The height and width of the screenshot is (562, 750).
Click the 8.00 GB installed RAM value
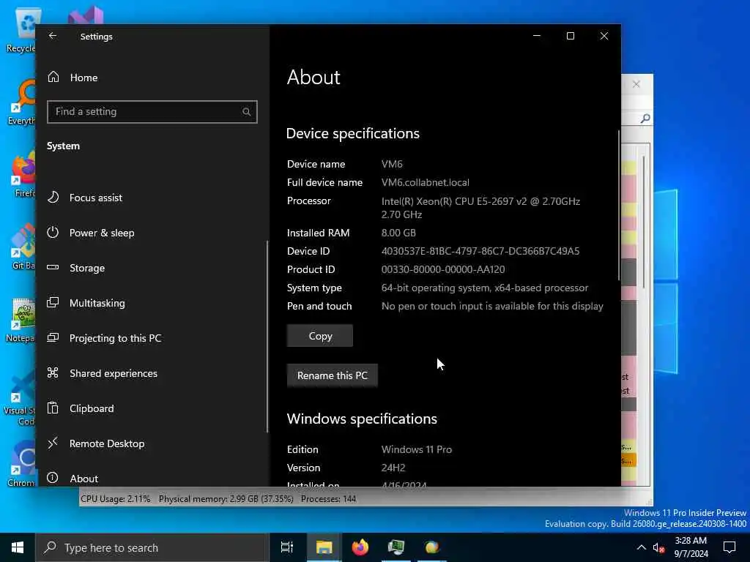click(398, 233)
